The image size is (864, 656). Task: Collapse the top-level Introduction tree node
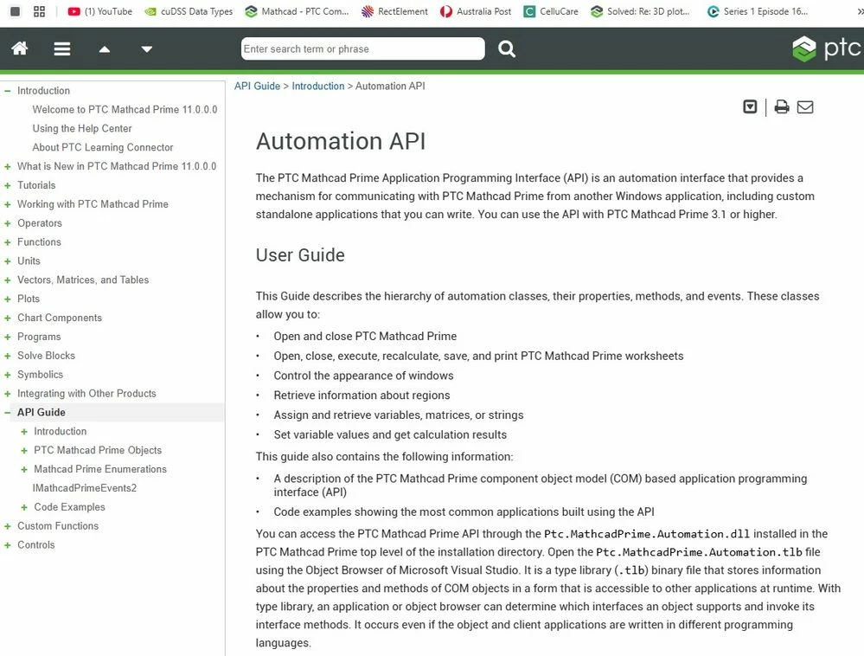(x=7, y=90)
